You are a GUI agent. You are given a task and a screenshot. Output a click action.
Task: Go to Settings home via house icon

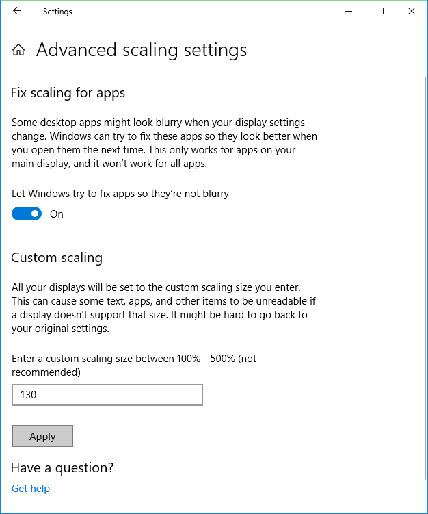tap(19, 50)
